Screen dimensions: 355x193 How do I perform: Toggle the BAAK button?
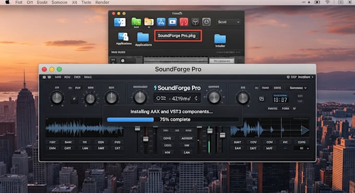[x=68, y=142]
